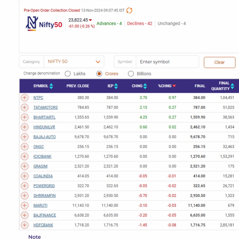Click MARUTI final price 11,140.00

[197, 206]
